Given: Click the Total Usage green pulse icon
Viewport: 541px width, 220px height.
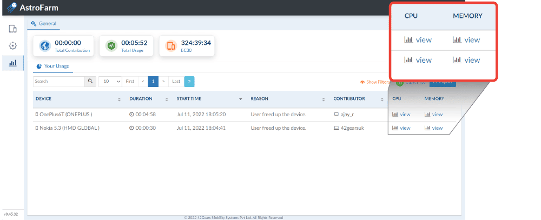Looking at the screenshot, I should click(111, 46).
